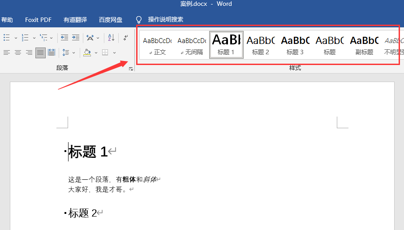Image resolution: width=404 pixels, height=230 pixels.
Task: Apply 副标题 subtitle style
Action: 364,45
